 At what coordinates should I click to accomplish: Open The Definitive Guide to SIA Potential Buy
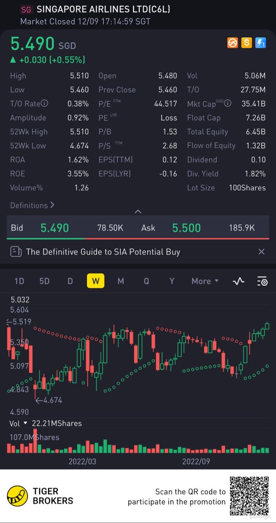(x=103, y=252)
